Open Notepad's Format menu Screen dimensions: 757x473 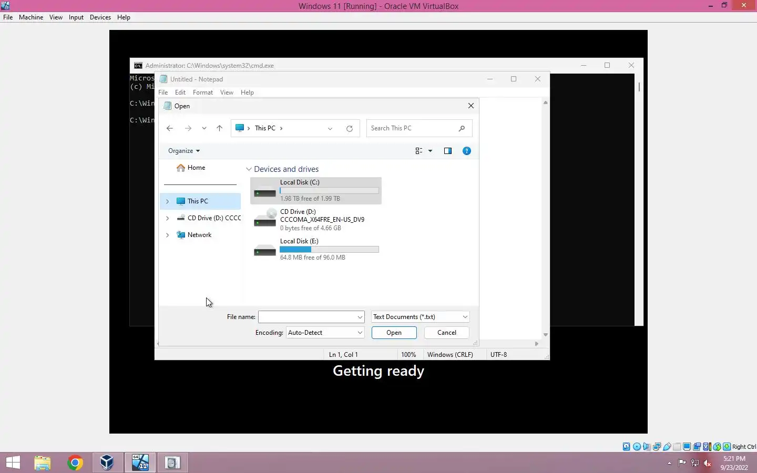tap(203, 92)
